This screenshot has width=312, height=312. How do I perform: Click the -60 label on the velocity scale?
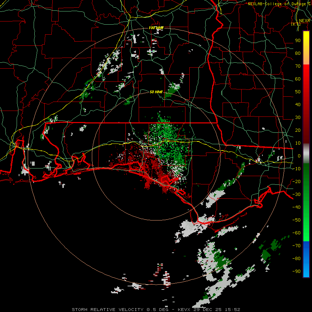click(x=296, y=233)
